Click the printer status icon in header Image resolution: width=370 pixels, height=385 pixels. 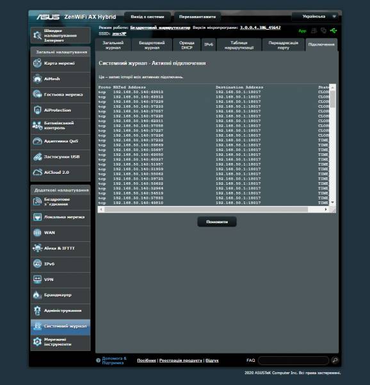314,30
